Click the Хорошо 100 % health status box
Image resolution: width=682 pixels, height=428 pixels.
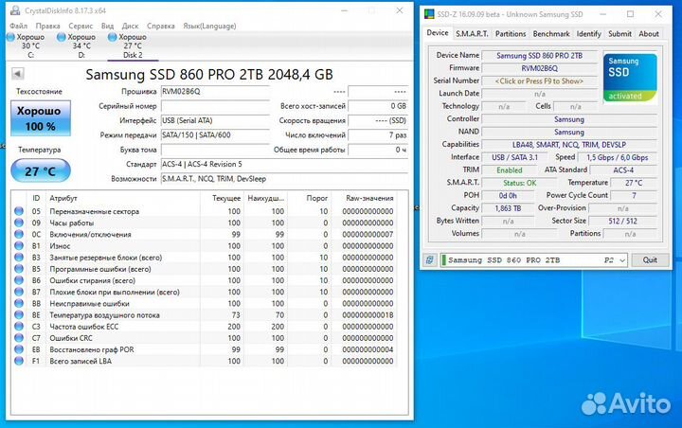click(x=41, y=118)
